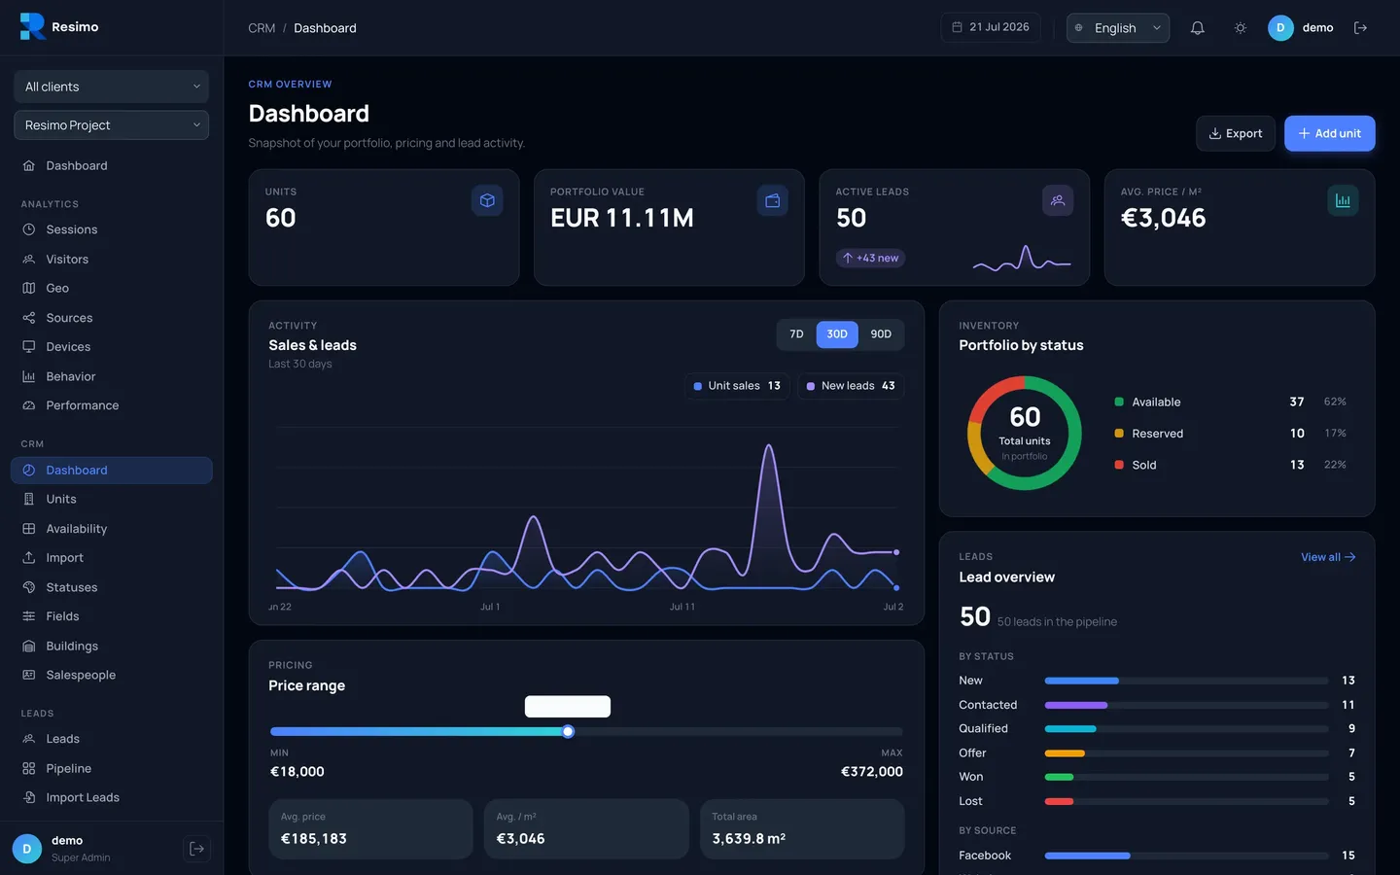The image size is (1400, 875).
Task: Click the logout icon beside Super Admin
Action: point(197,849)
